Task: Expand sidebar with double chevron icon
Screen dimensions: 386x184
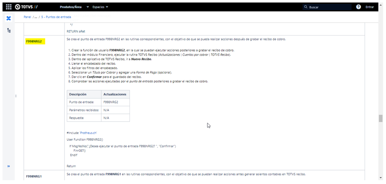Action: pos(9,166)
